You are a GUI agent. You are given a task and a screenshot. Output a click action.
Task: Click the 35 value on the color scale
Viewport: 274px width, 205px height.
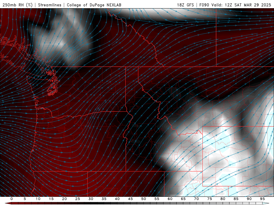coord(104,199)
